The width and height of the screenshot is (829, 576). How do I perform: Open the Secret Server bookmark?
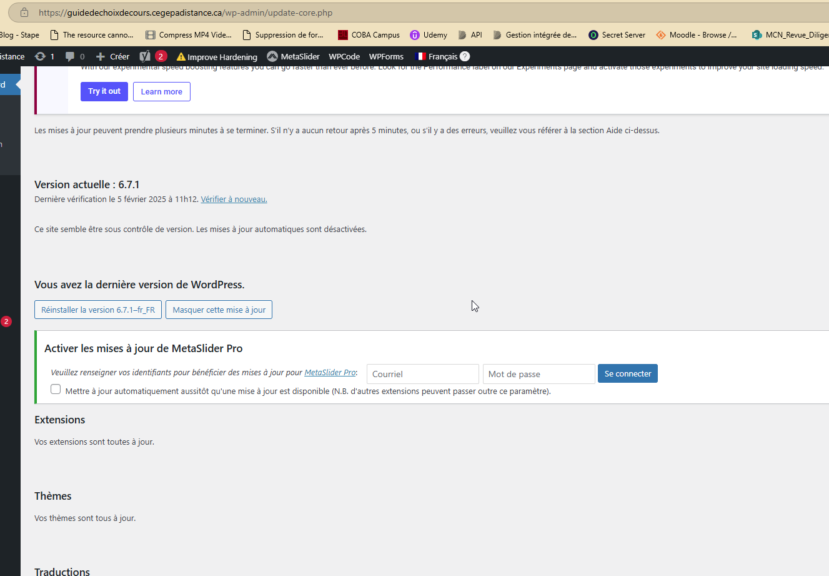pos(617,35)
